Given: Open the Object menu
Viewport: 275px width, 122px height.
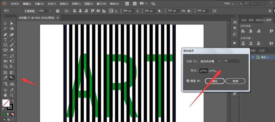Looking at the screenshot, I should pos(39,4).
